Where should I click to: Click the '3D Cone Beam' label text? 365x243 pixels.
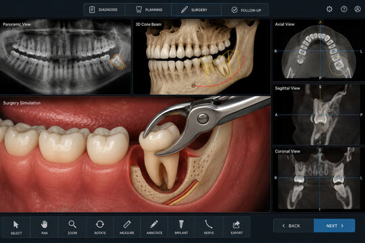tap(148, 24)
